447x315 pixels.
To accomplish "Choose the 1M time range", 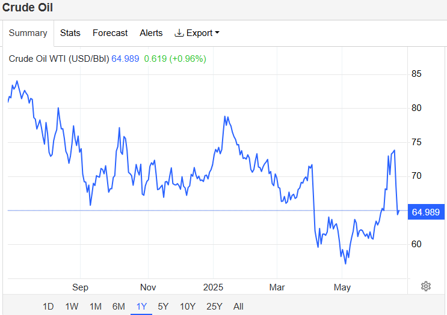I will click(96, 307).
